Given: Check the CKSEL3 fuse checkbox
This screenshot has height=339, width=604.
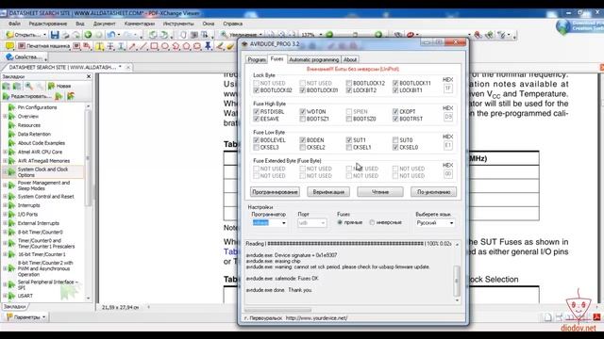Looking at the screenshot, I should coord(256,147).
